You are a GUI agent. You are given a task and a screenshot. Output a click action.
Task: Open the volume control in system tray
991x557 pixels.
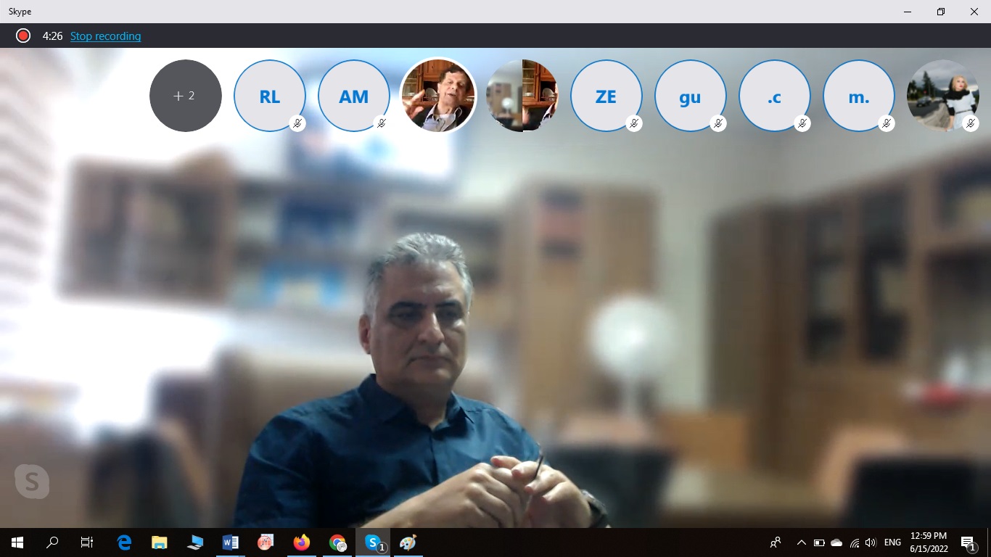point(871,542)
